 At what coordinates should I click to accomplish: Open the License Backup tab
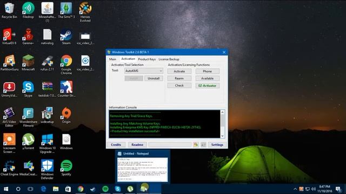[x=169, y=59]
